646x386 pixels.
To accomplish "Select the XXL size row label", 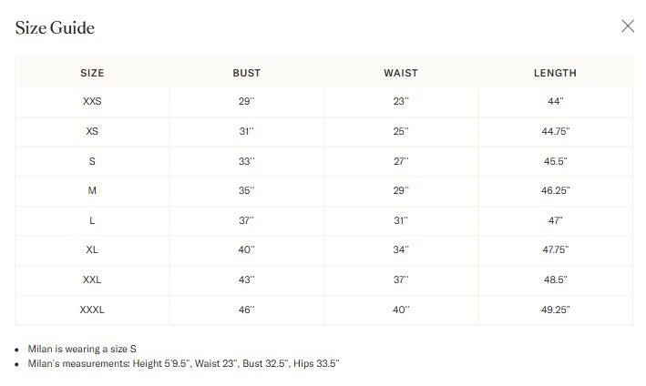I will 92,279.
